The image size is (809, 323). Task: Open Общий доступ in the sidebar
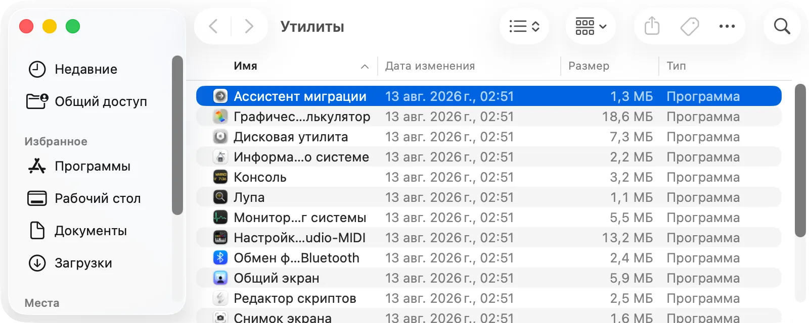pyautogui.click(x=101, y=101)
